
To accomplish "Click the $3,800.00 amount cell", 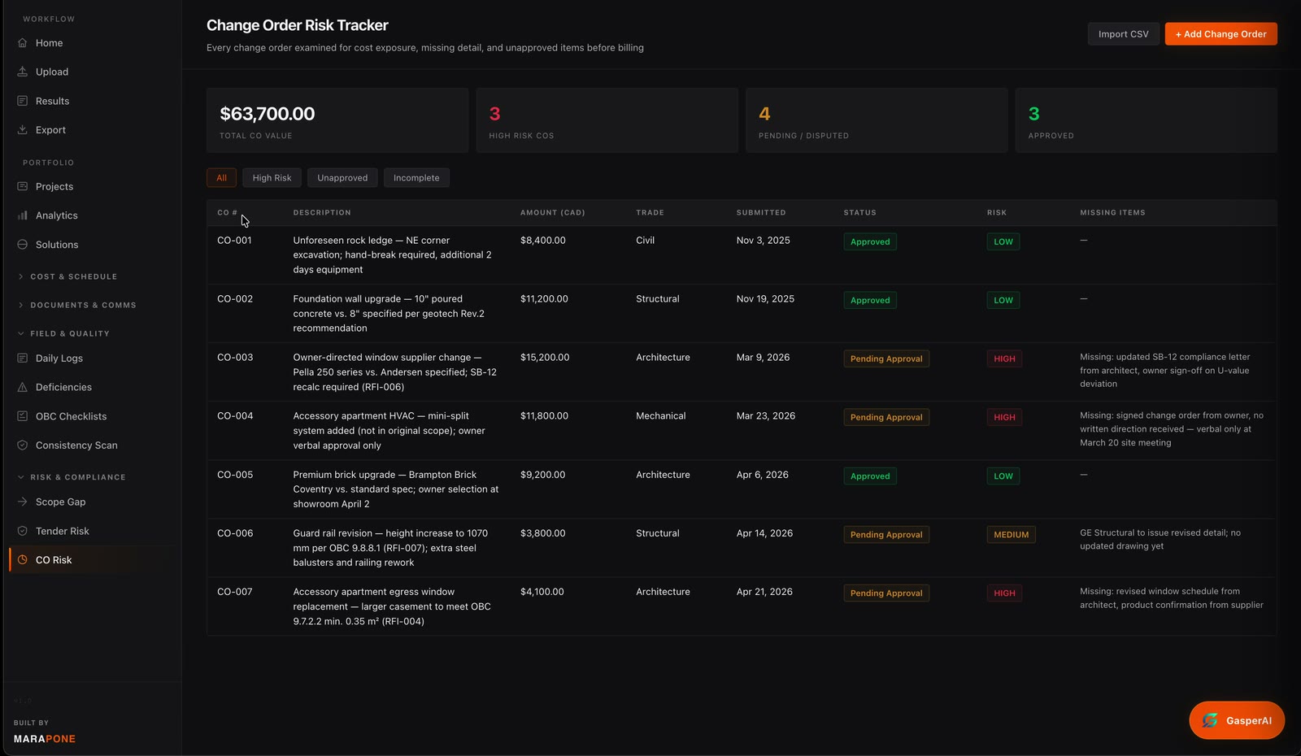I will [543, 533].
